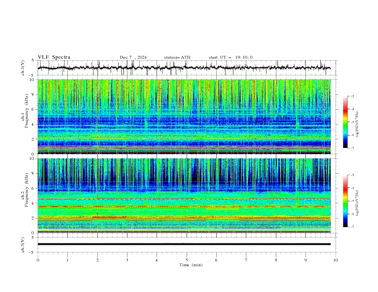Image resolution: width=378 pixels, height=292 pixels.
Task: Click the ch.3 flat voltage trace
Action: coord(184,244)
